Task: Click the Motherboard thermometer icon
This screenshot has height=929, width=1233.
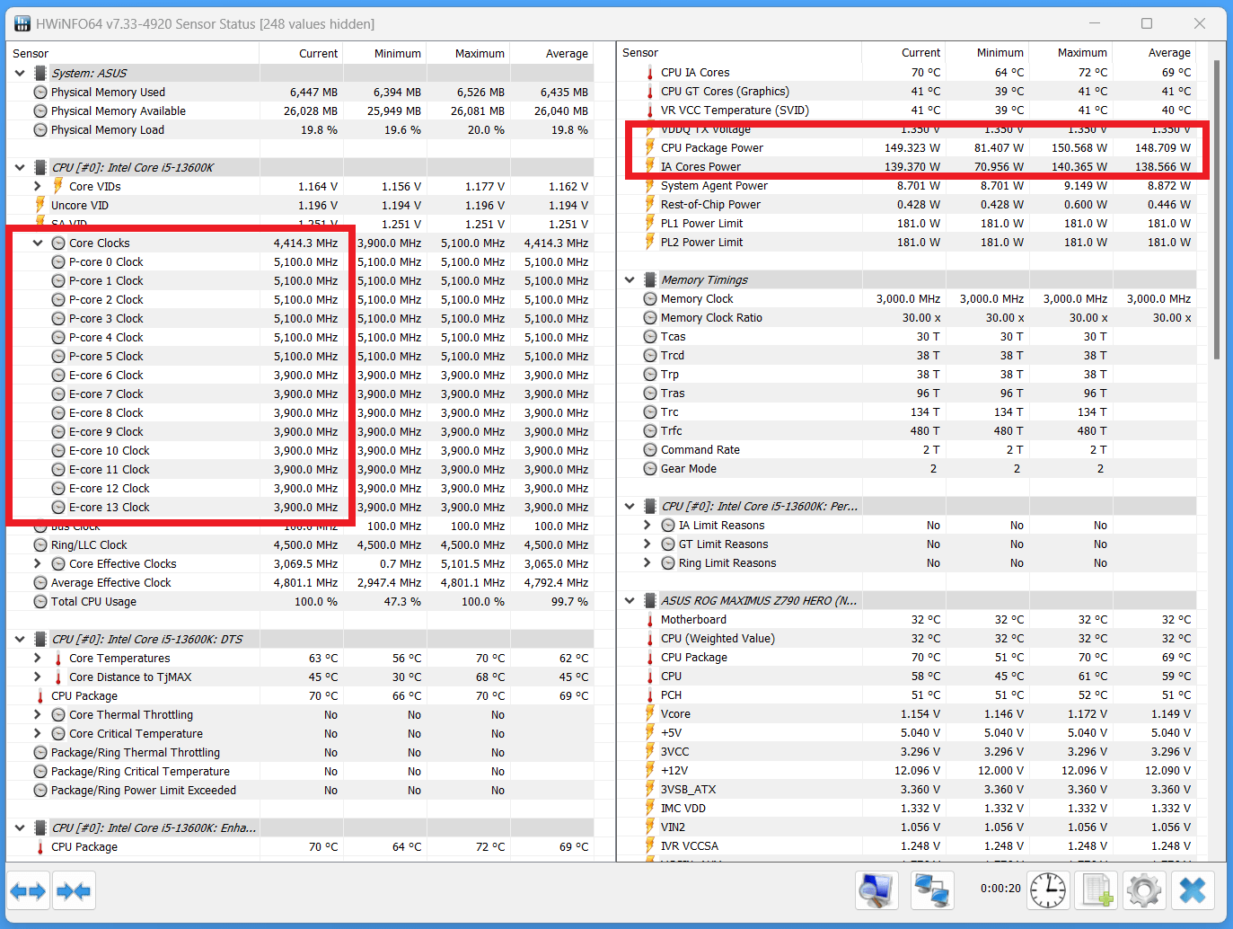Action: coord(650,620)
